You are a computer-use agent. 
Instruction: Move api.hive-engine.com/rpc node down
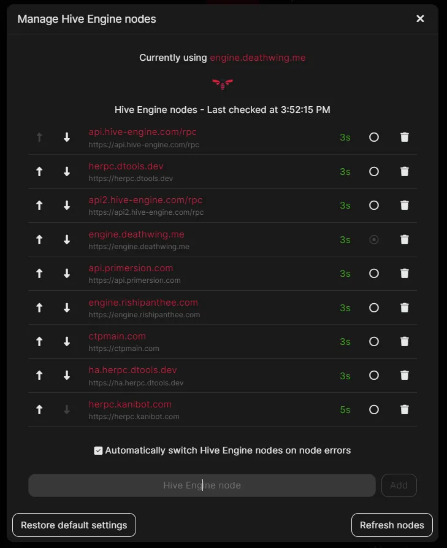(67, 137)
